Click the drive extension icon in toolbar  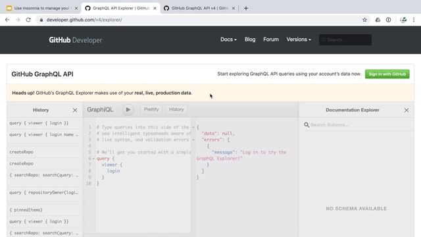click(378, 20)
